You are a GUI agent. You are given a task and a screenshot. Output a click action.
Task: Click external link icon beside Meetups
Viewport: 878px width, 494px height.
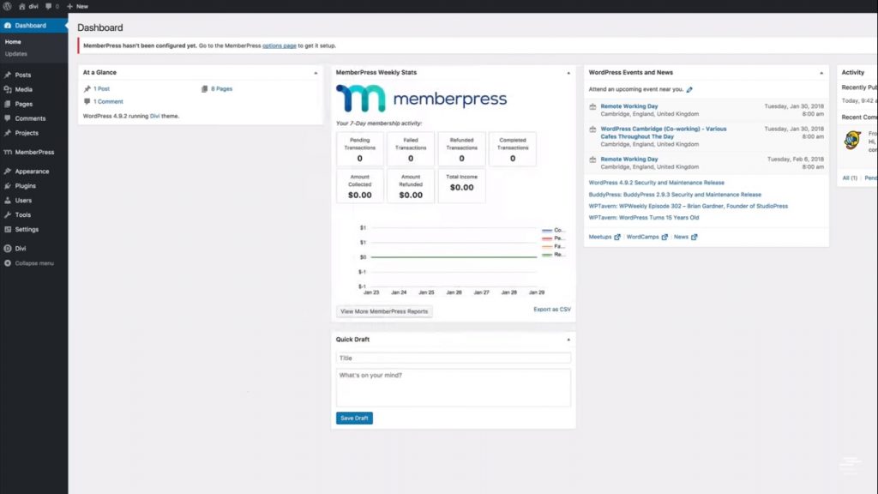pos(617,237)
